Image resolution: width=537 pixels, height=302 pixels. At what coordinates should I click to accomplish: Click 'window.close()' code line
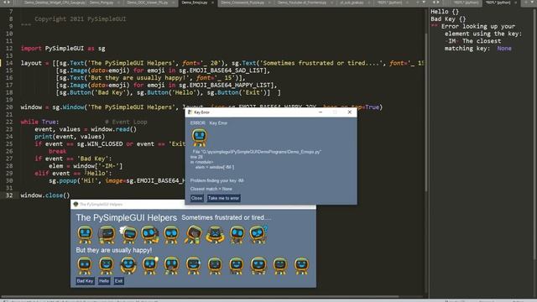(x=44, y=195)
